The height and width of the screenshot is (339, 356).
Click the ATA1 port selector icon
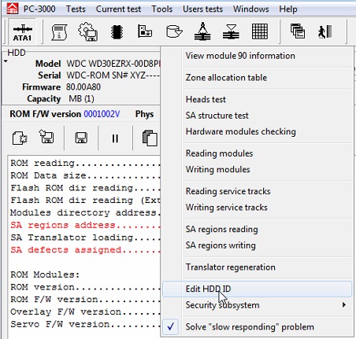click(22, 31)
